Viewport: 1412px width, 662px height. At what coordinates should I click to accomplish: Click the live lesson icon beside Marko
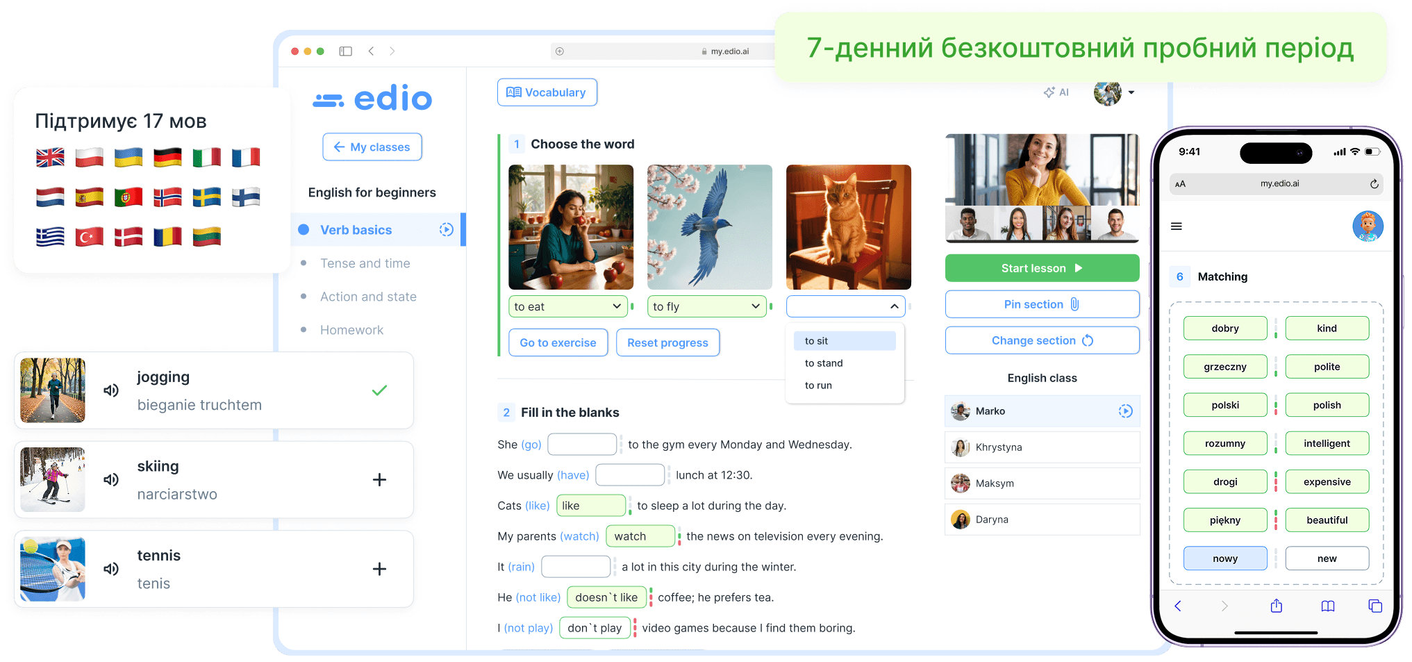pos(1125,411)
